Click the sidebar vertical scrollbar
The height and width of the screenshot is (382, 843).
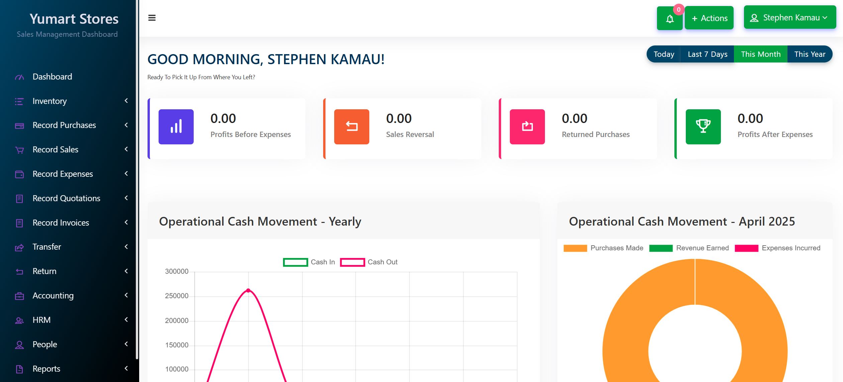137,180
